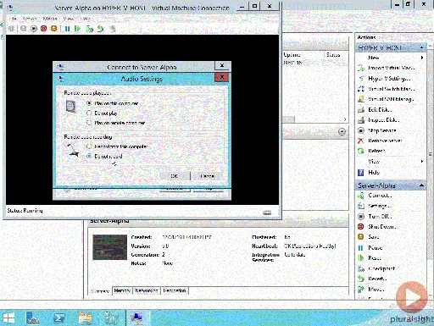Click Save under Server-Alpha actions
Image resolution: width=434 pixels, height=326 pixels.
374,237
